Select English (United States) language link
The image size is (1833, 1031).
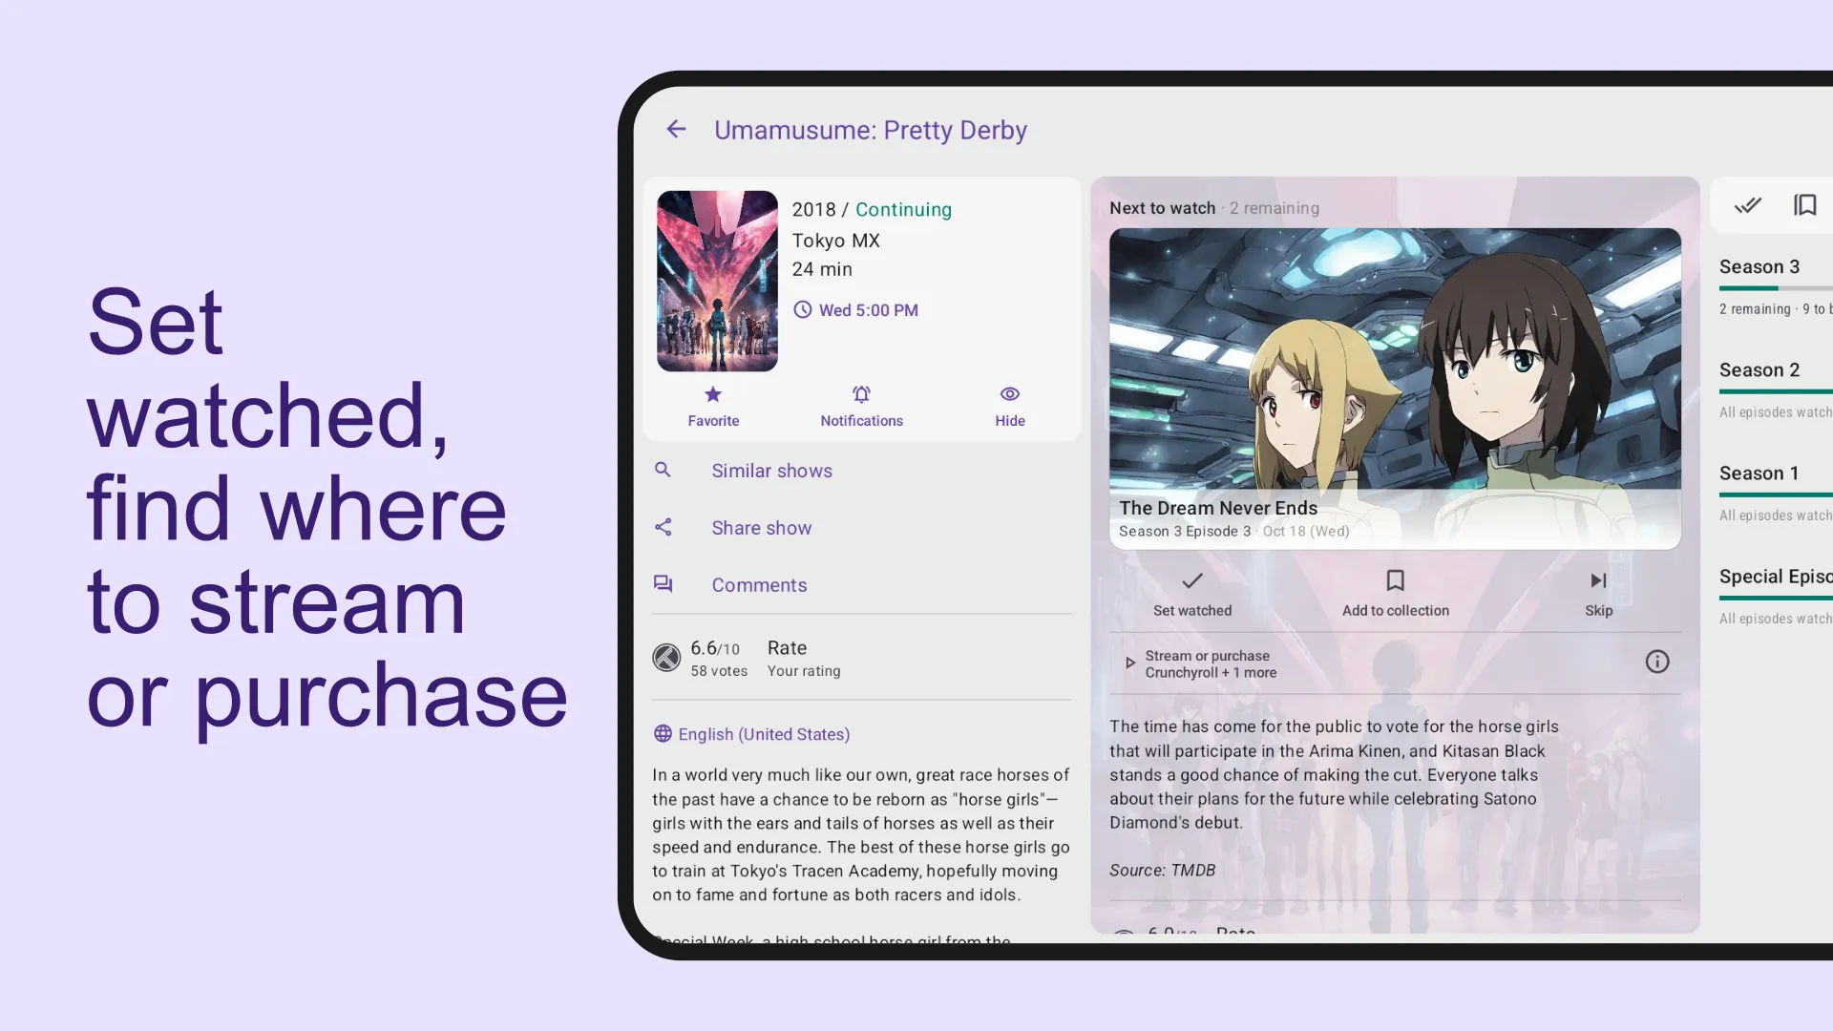click(764, 734)
